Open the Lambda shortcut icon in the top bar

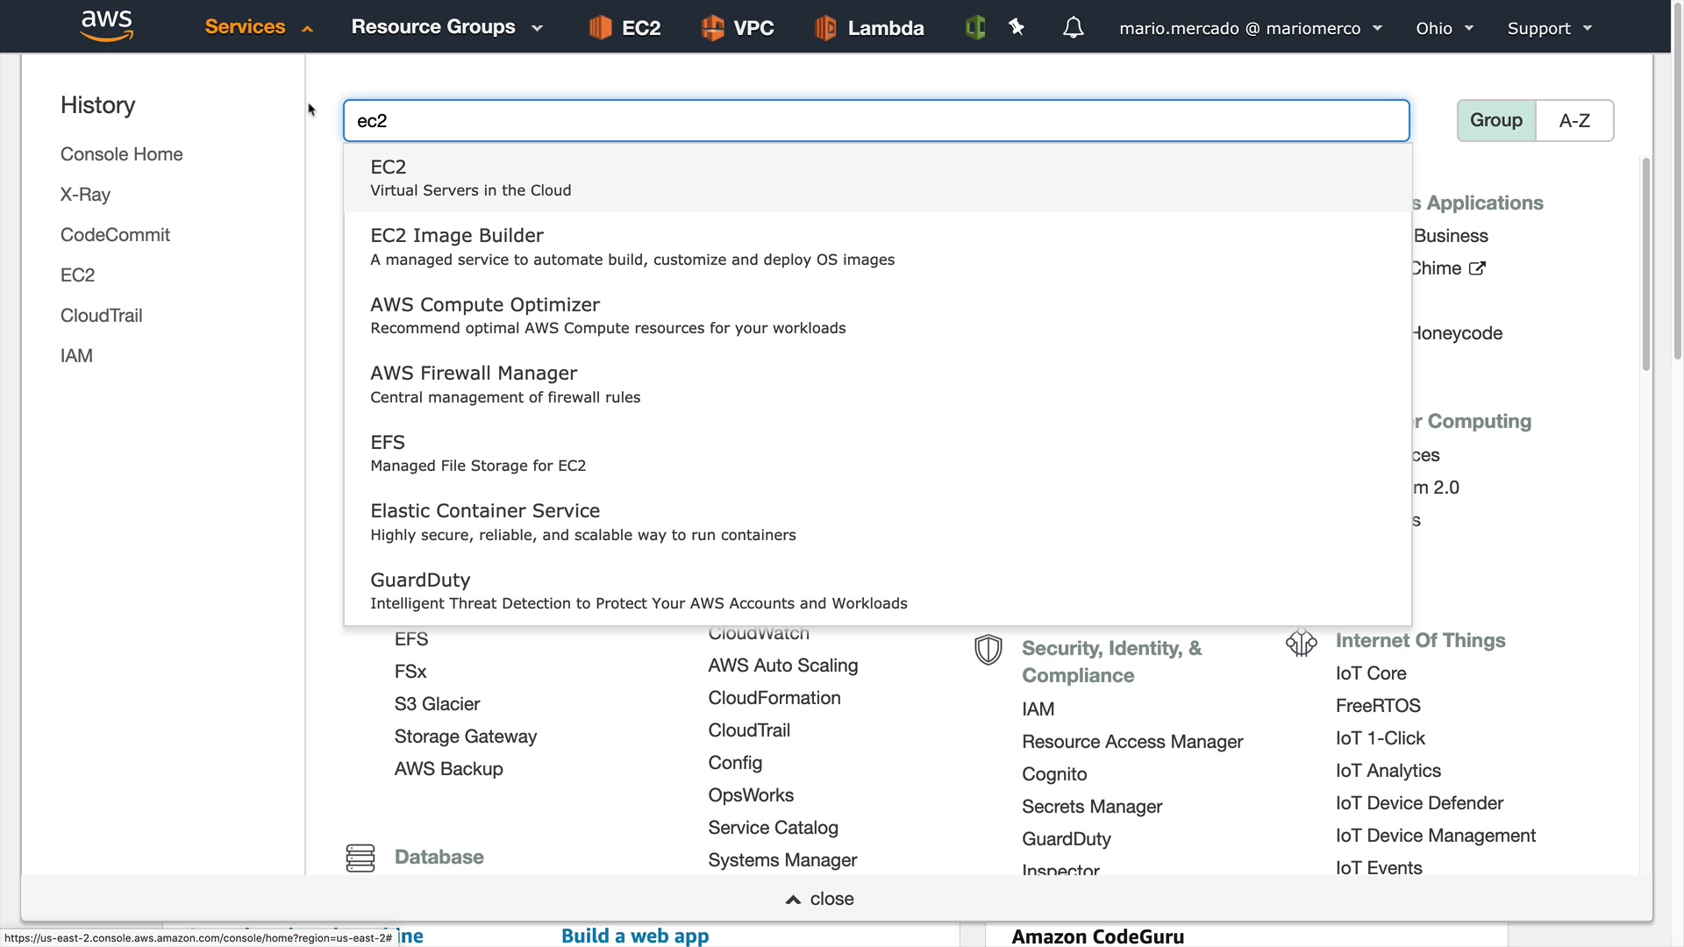pos(825,28)
